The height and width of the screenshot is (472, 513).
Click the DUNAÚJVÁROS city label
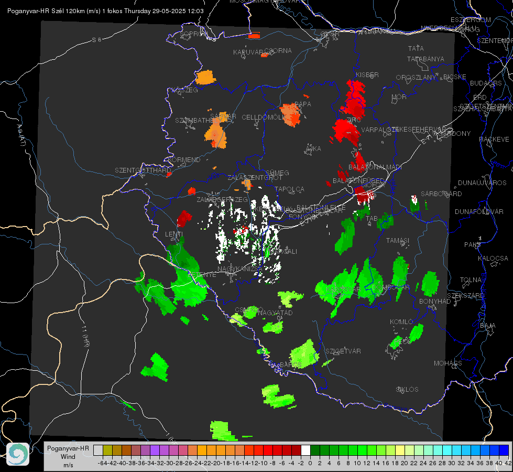tap(482, 183)
